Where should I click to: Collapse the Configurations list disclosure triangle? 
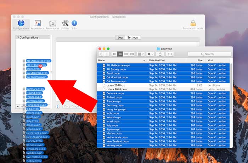tap(18, 37)
